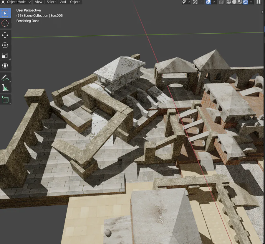Image resolution: width=265 pixels, height=244 pixels.
Task: Open the Object Mode dropdown
Action: click(x=16, y=2)
